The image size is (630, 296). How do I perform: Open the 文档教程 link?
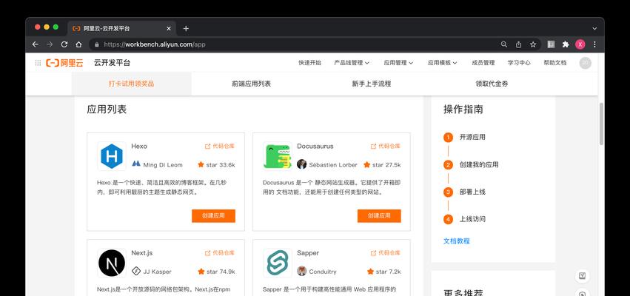(457, 241)
